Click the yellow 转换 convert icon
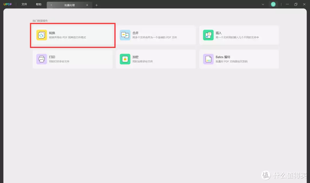310x183 pixels. pyautogui.click(x=42, y=35)
